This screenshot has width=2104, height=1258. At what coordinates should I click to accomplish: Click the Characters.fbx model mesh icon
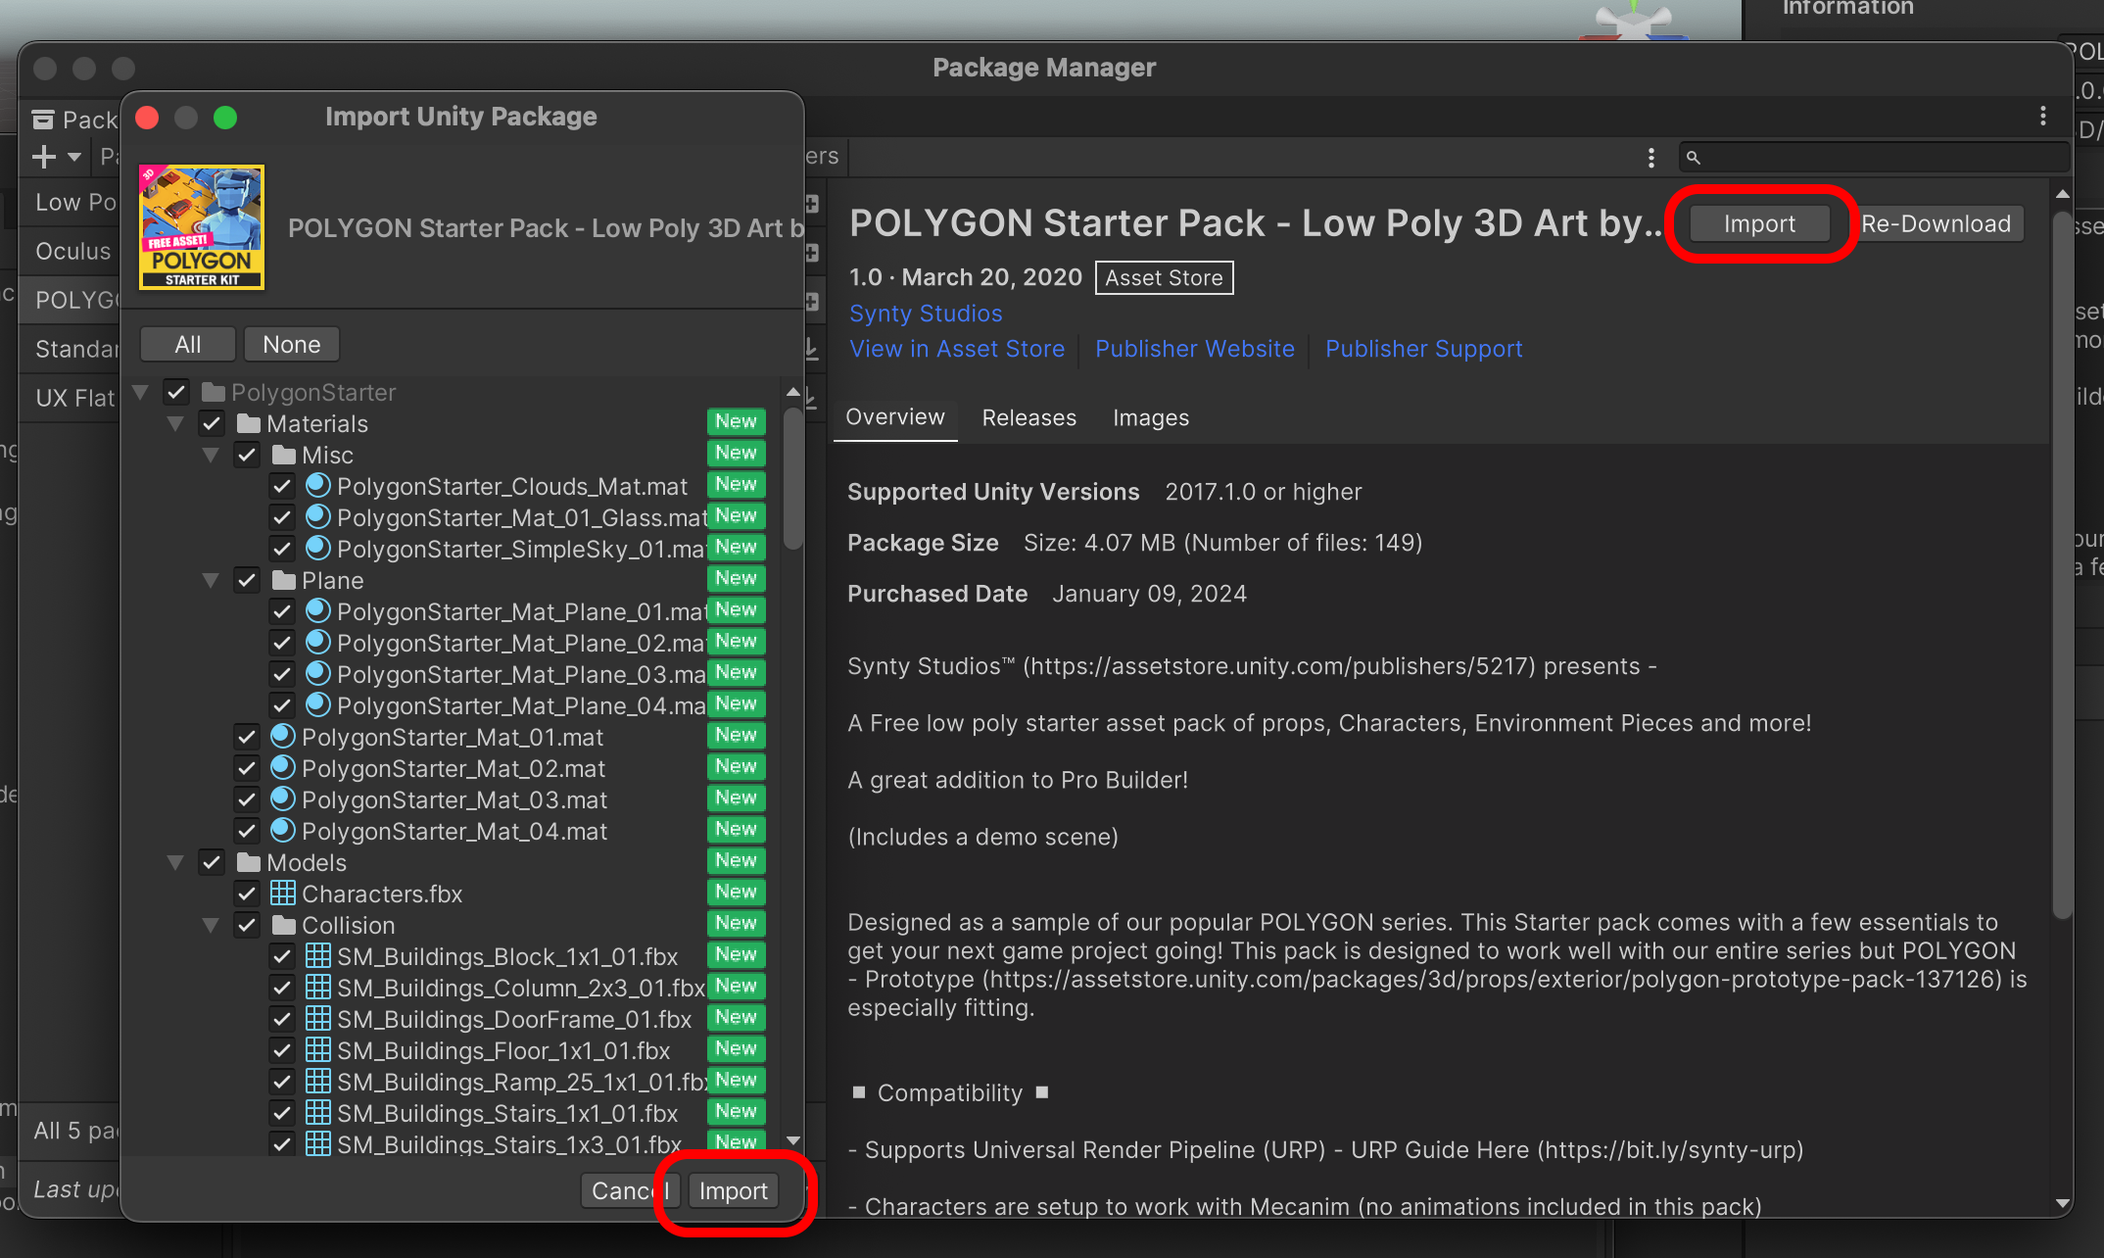pos(283,894)
